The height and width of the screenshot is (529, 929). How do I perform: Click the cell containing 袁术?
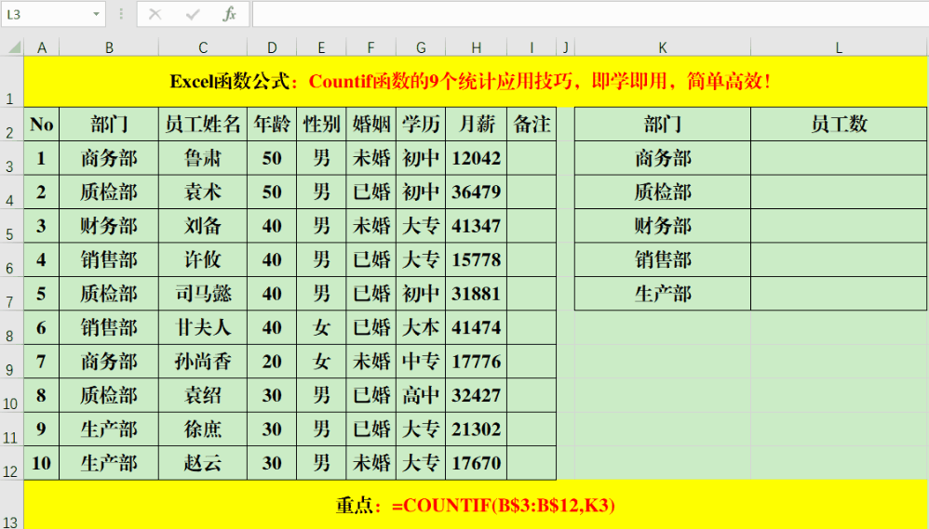[x=203, y=192]
